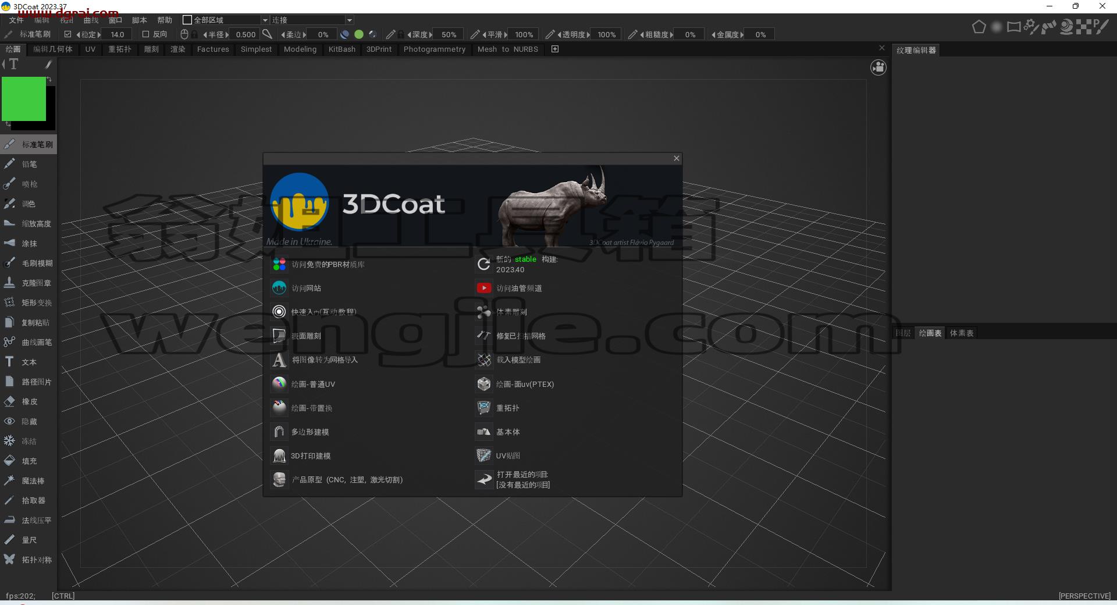The image size is (1117, 605).
Task: Select the 冻结 freeze tool
Action: click(29, 441)
